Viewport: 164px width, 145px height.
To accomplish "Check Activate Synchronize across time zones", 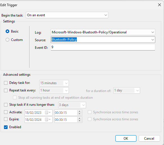I will (x=90, y=112).
